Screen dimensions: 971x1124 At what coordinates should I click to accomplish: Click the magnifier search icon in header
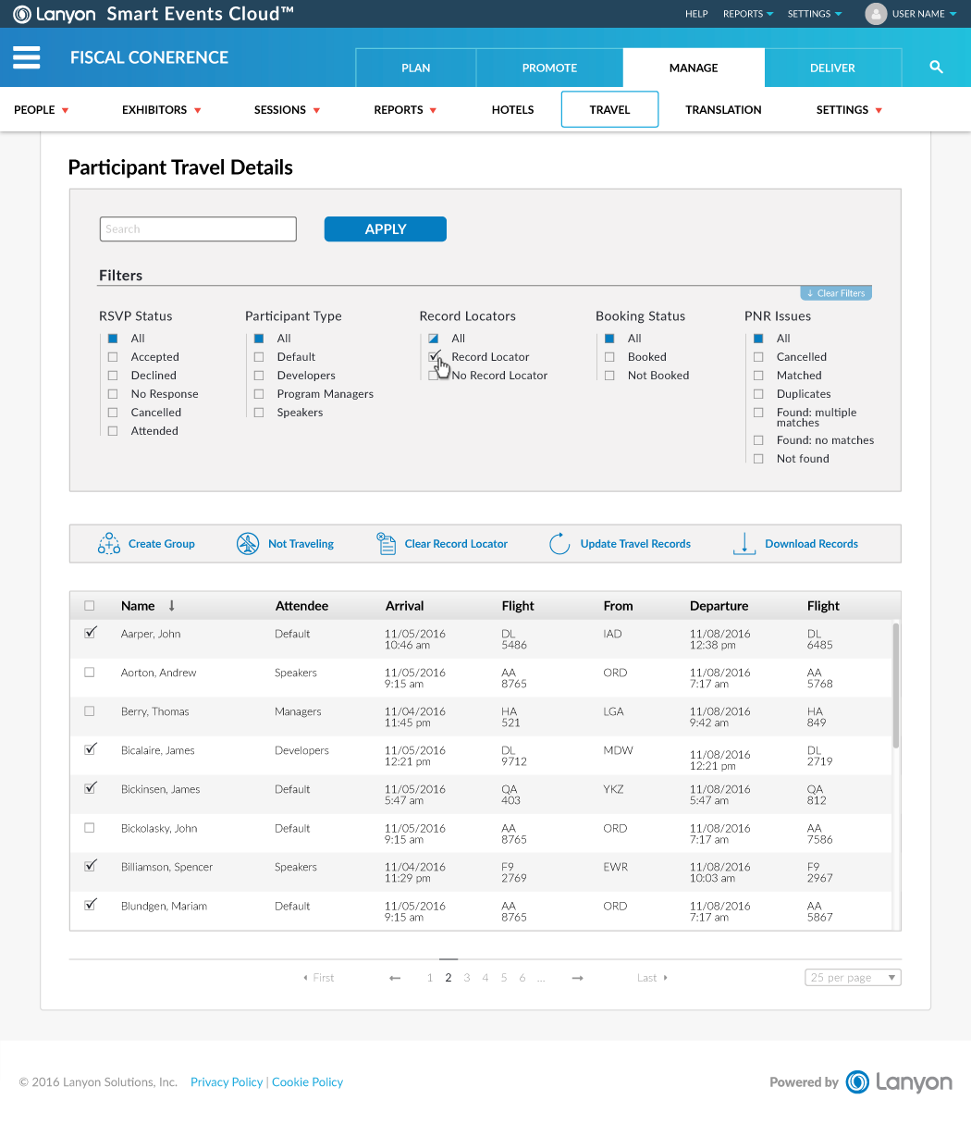click(936, 68)
